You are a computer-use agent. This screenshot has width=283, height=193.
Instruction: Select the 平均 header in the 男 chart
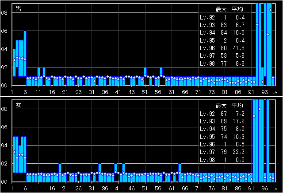(237, 9)
